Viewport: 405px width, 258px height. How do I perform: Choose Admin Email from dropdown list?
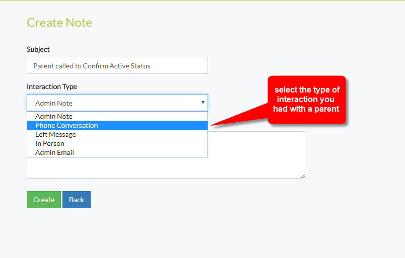(54, 152)
